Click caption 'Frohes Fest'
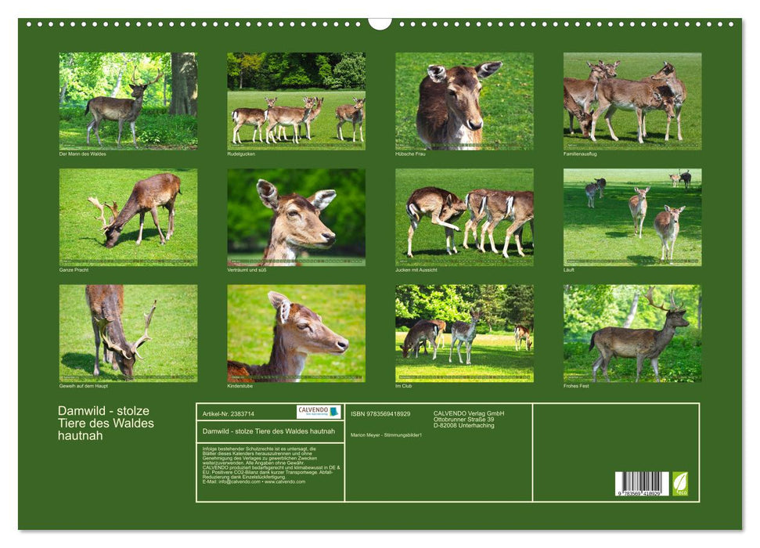Image resolution: width=760 pixels, height=548 pixels. [576, 386]
